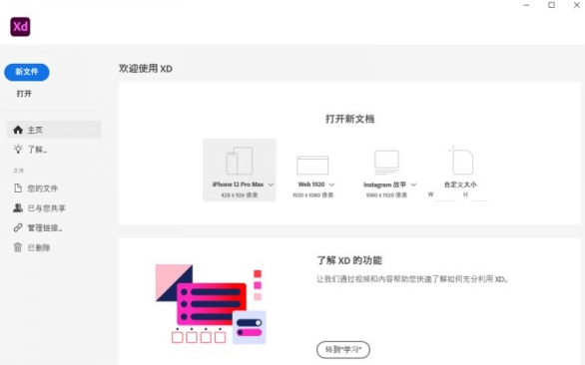Image resolution: width=585 pixels, height=365 pixels.
Task: Select the home icon beside 主页
Action: 18,130
